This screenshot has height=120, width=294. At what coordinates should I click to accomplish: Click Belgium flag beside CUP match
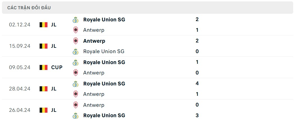coord(43,67)
